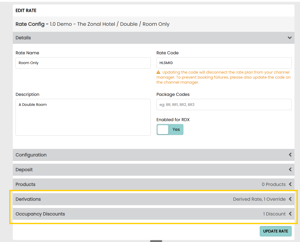Viewport: 300px width, 242px height.
Task: Click the Package Codes input field
Action: tap(224, 104)
